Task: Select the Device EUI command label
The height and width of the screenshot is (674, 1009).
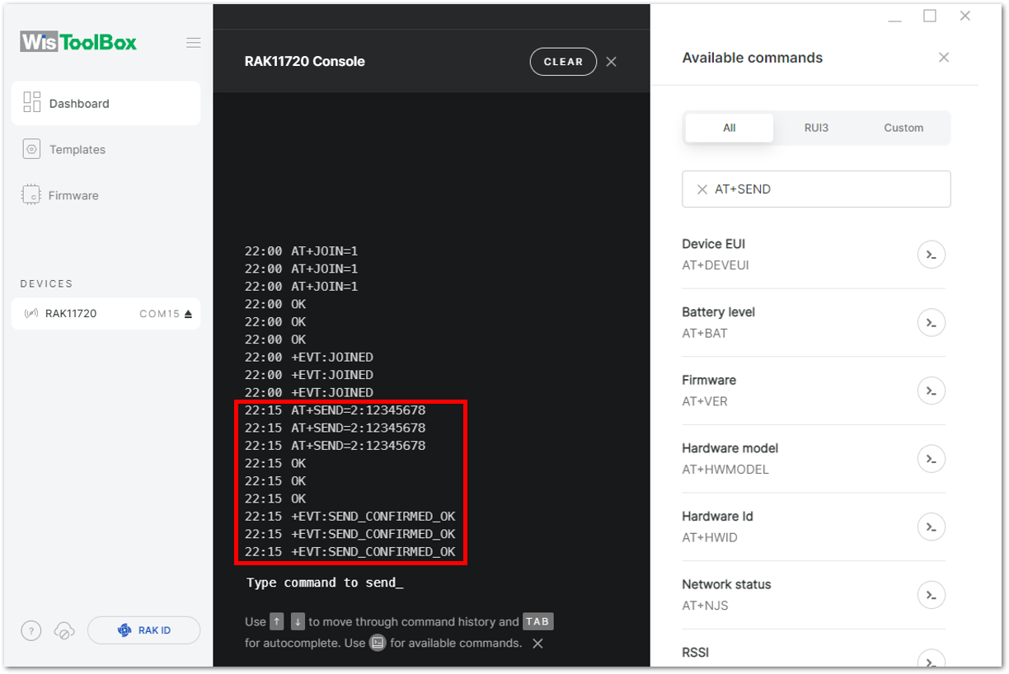Action: [714, 244]
